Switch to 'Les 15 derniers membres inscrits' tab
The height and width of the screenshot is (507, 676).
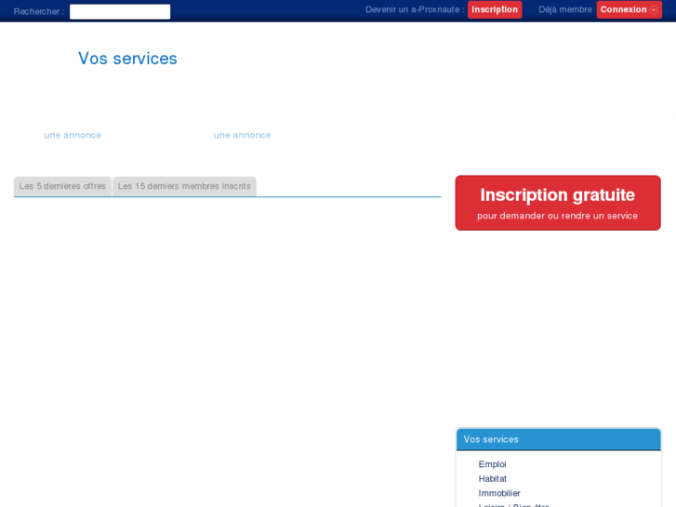coord(184,186)
